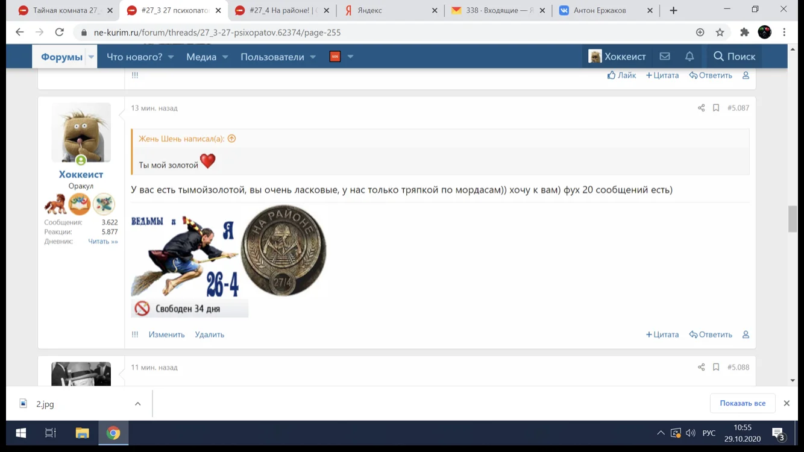The image size is (804, 452).
Task: Open a new browser tab
Action: [x=673, y=10]
